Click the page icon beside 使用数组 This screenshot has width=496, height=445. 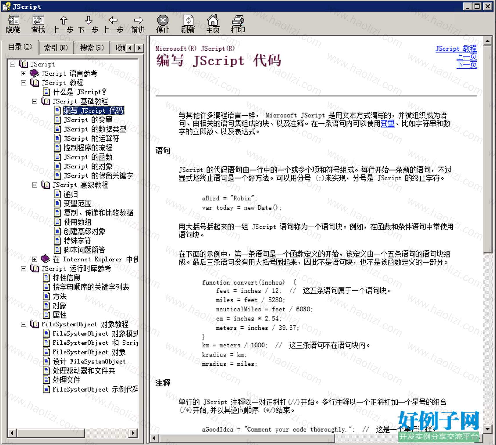point(57,222)
